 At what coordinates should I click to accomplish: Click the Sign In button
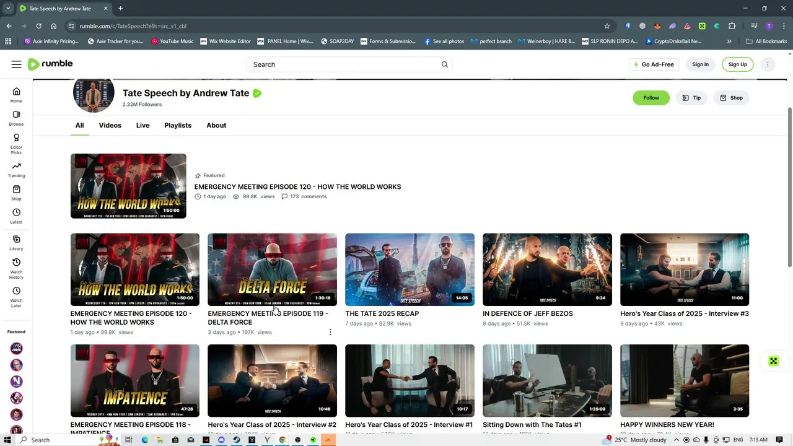coord(700,64)
